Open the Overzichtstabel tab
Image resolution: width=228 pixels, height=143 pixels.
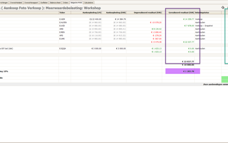tap(16, 3)
